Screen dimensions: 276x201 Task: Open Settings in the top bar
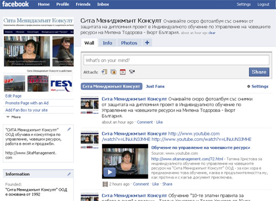[243, 4]
